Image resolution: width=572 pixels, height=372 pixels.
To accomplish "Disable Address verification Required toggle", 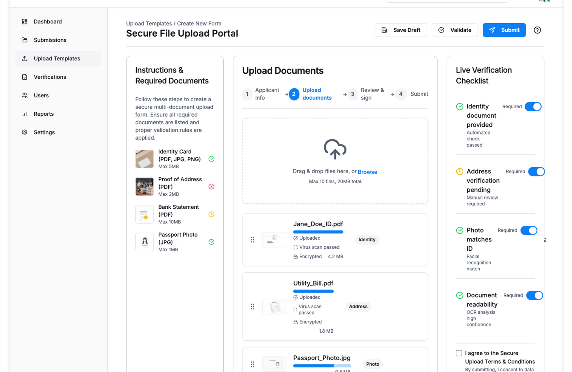I will 536,172.
